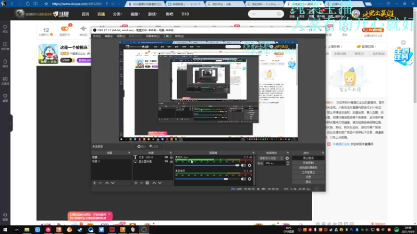The height and width of the screenshot is (234, 417).
Task: Open File Explorer from the taskbar
Action: 27,230
